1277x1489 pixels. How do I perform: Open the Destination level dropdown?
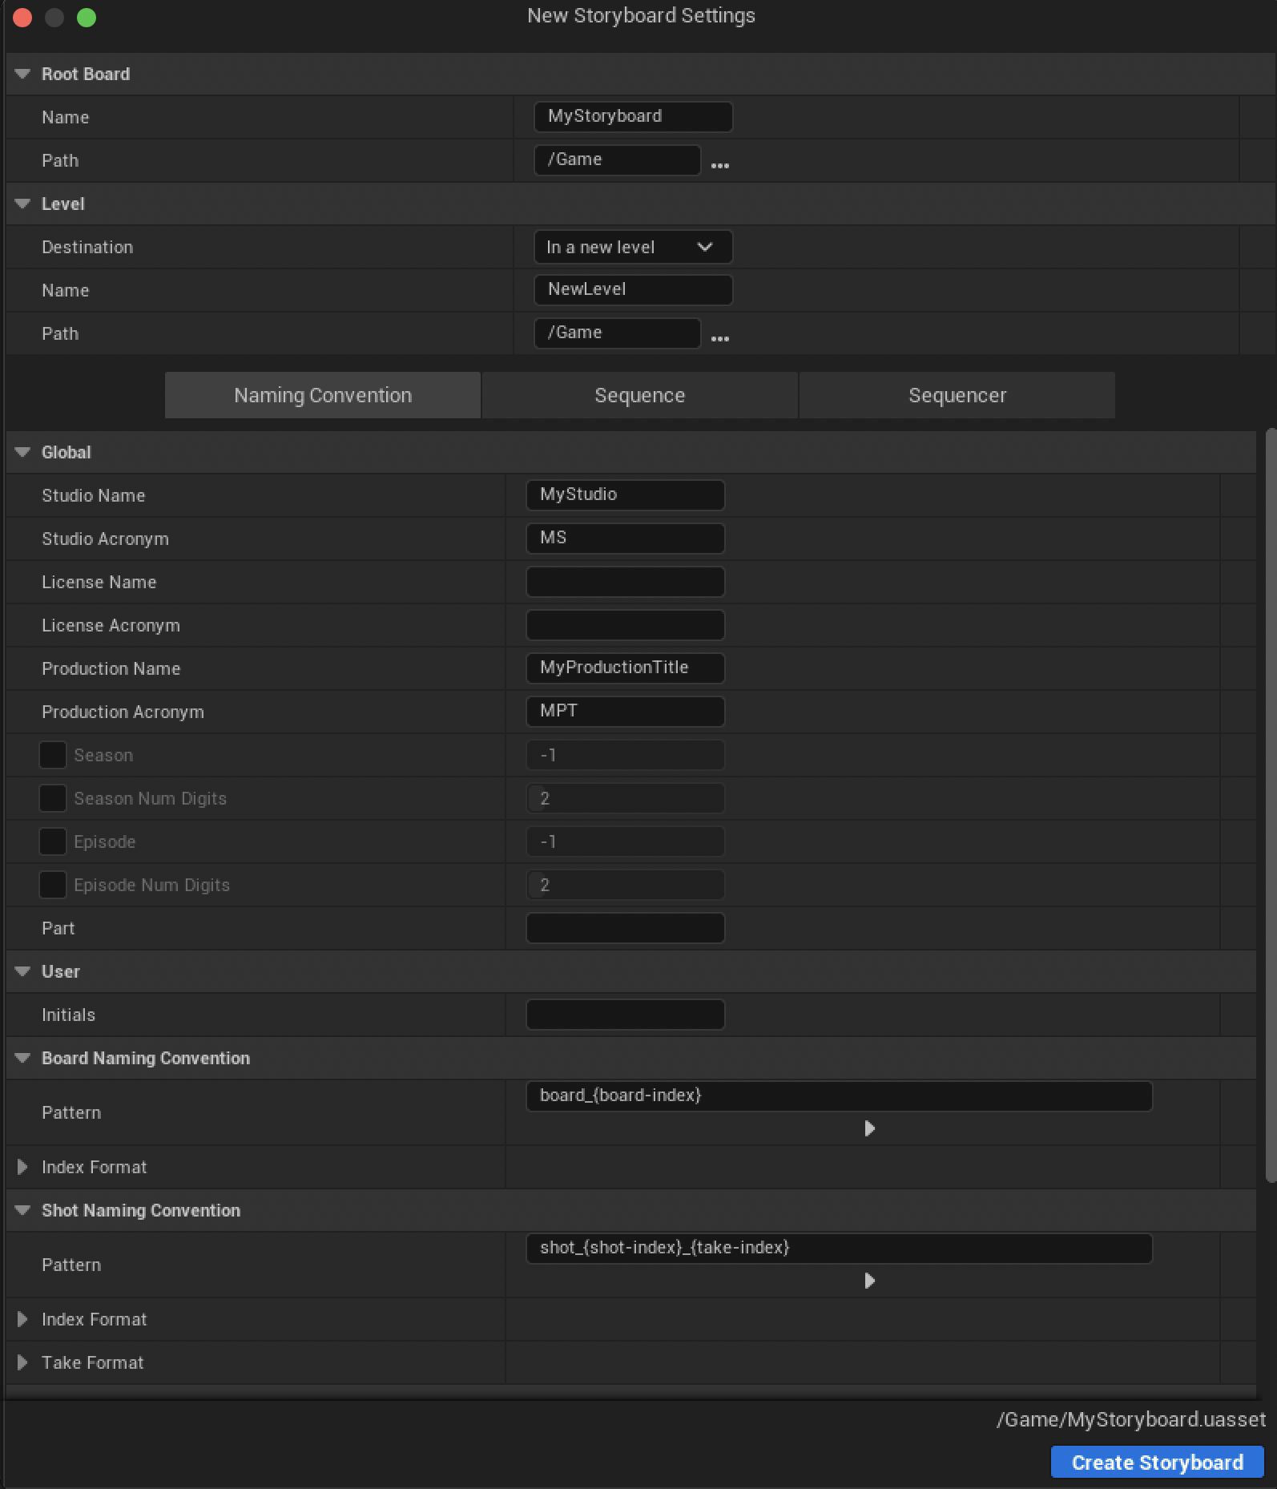[633, 247]
